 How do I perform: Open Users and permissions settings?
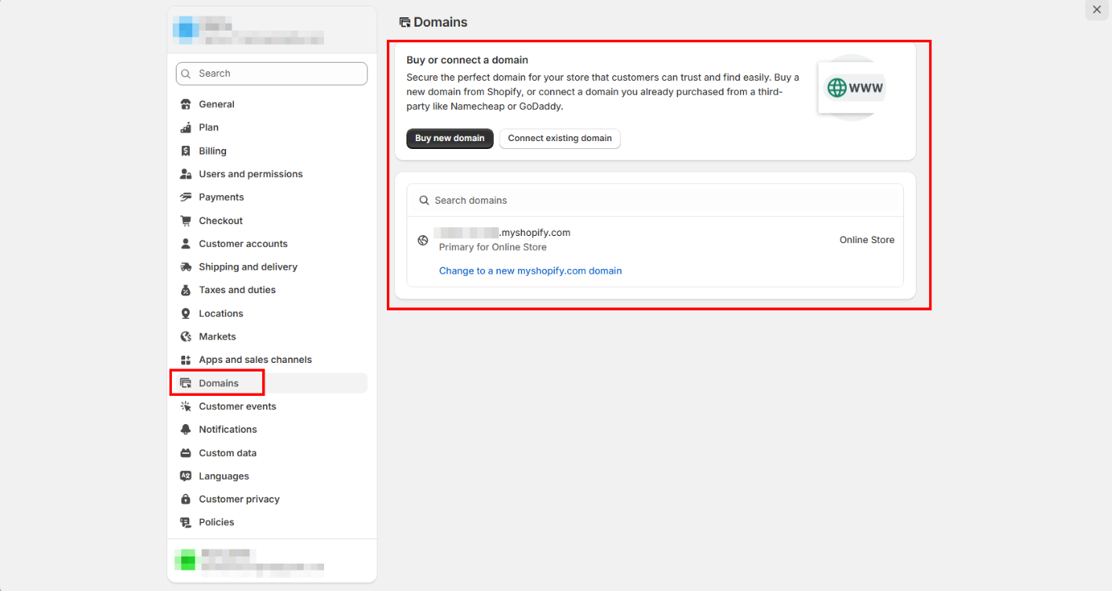250,174
